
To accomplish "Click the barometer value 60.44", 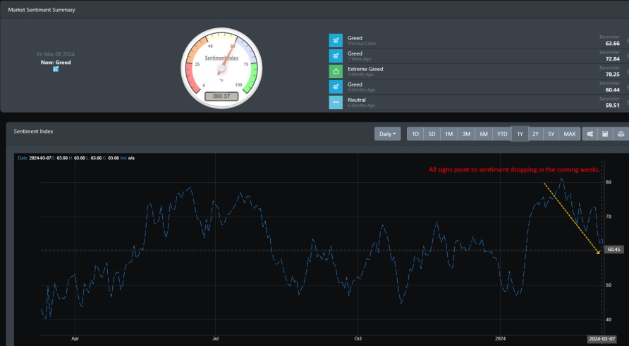I will point(613,90).
